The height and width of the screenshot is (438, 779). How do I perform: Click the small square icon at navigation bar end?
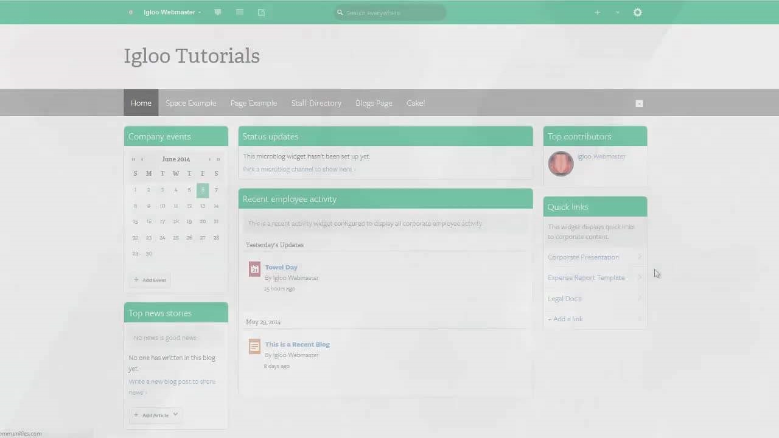639,103
